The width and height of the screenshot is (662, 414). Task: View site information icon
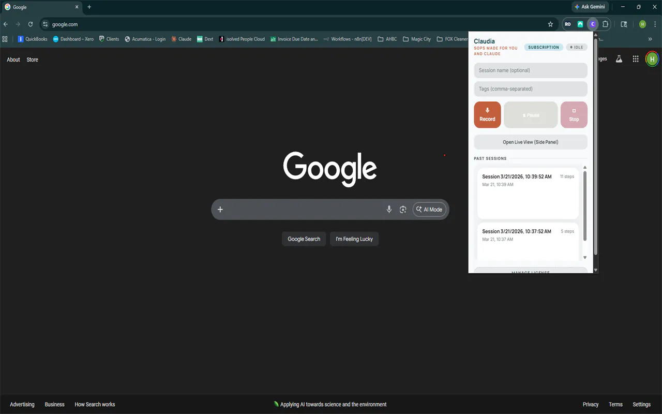click(x=46, y=24)
